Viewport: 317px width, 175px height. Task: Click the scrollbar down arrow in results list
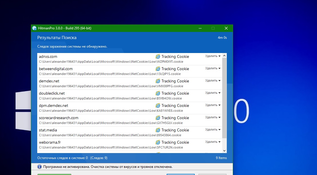click(x=224, y=151)
